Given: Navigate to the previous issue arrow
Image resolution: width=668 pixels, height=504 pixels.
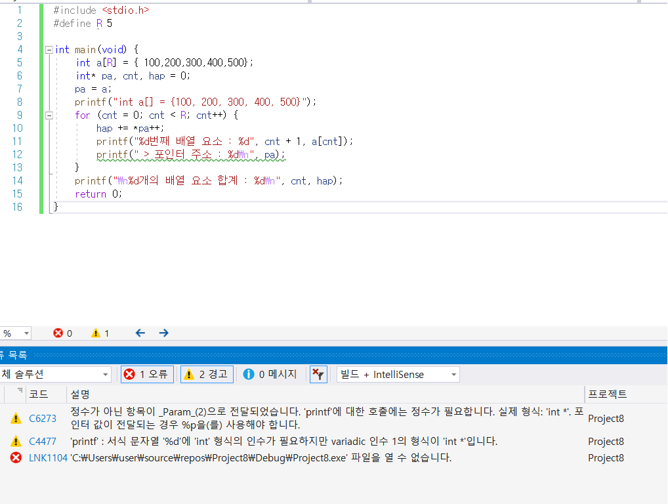Looking at the screenshot, I should tap(140, 333).
